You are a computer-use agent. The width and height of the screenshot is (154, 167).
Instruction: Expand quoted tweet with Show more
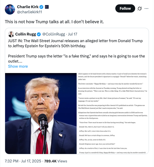pyautogui.click(x=18, y=66)
